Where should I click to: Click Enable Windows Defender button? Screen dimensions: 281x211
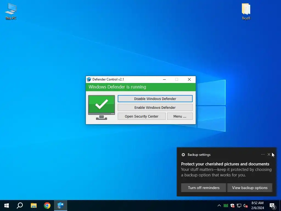(155, 107)
